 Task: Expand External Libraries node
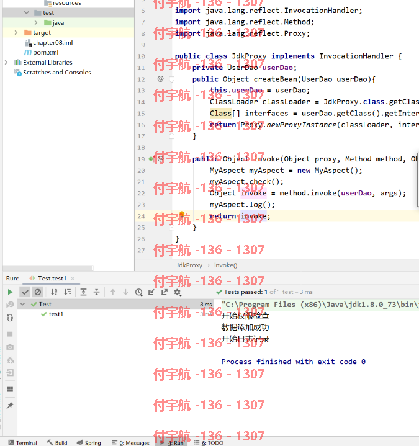coord(6,62)
